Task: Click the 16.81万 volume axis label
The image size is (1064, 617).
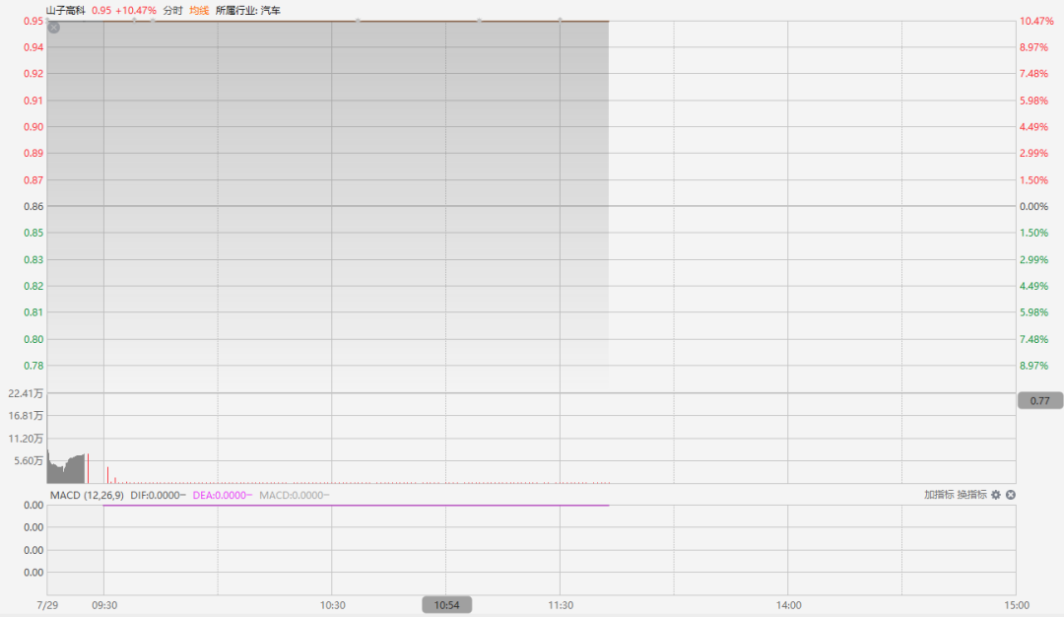Action: [x=26, y=415]
